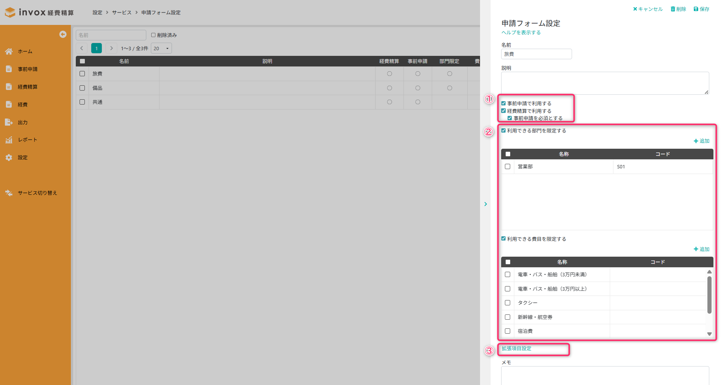Click the サービス切り替え switch icon
724x385 pixels.
coord(9,193)
